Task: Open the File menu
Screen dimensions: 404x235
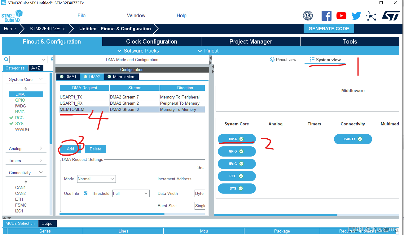Action: pos(81,15)
